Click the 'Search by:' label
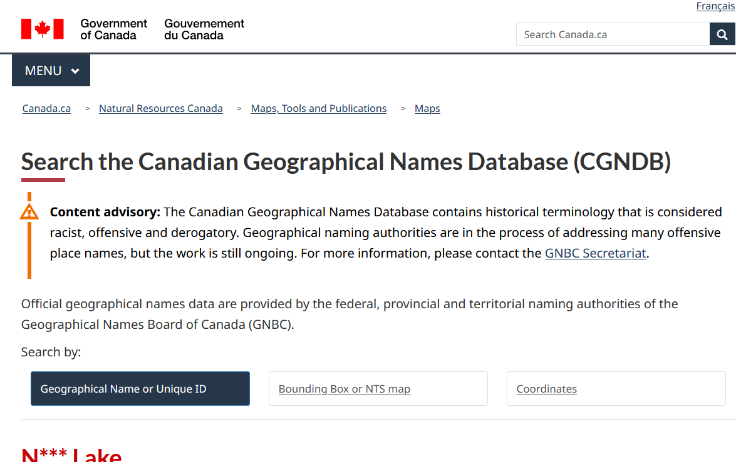 (x=51, y=352)
